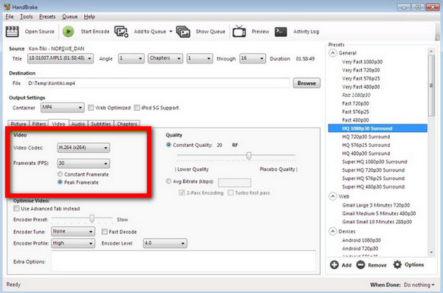Image resolution: width=443 pixels, height=293 pixels.
Task: Enable the Web Optimized checkbox
Action: [x=90, y=108]
